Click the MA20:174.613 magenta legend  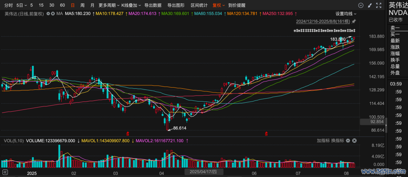(142, 14)
